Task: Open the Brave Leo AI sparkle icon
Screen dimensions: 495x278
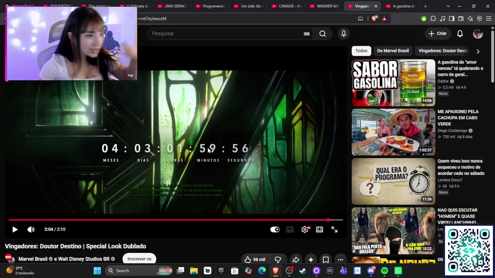Action: tap(470, 19)
